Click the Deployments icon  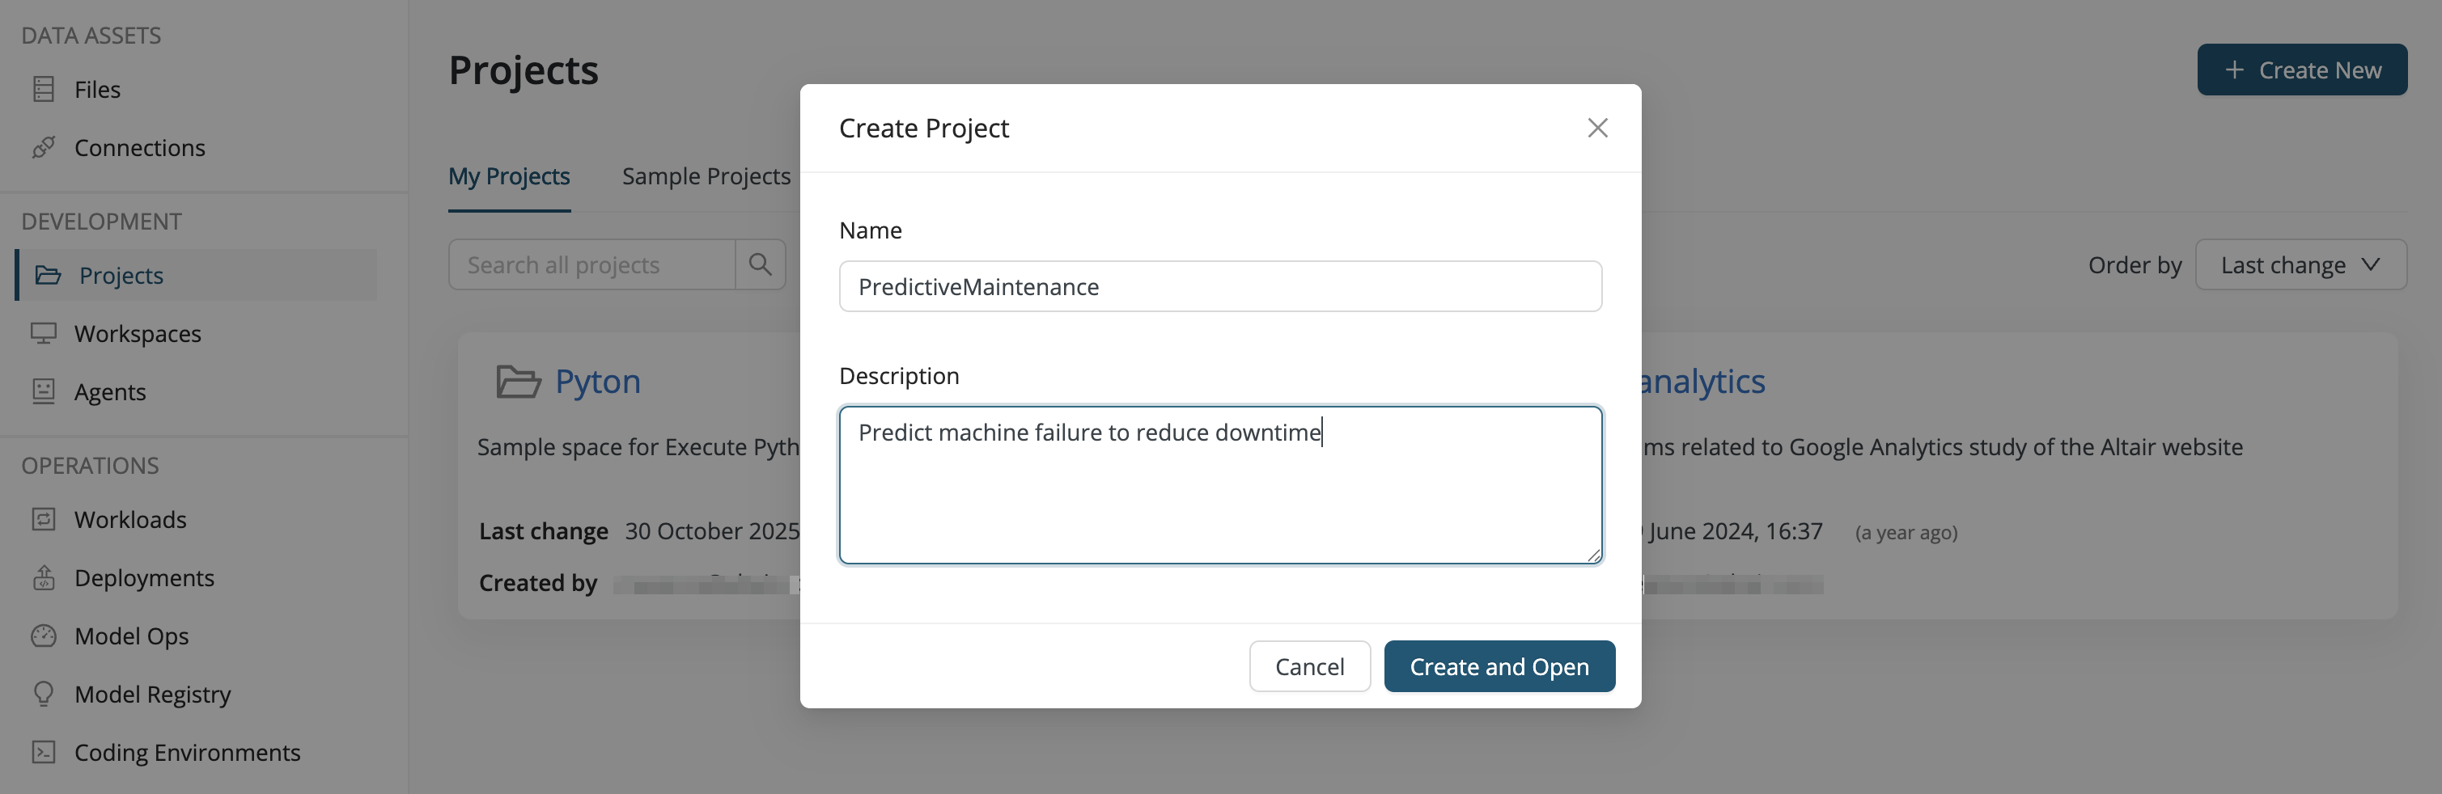point(45,577)
